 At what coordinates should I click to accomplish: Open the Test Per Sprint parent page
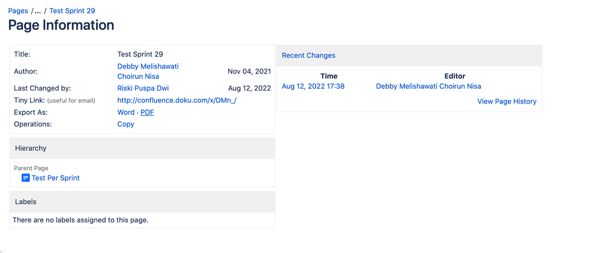pos(55,178)
